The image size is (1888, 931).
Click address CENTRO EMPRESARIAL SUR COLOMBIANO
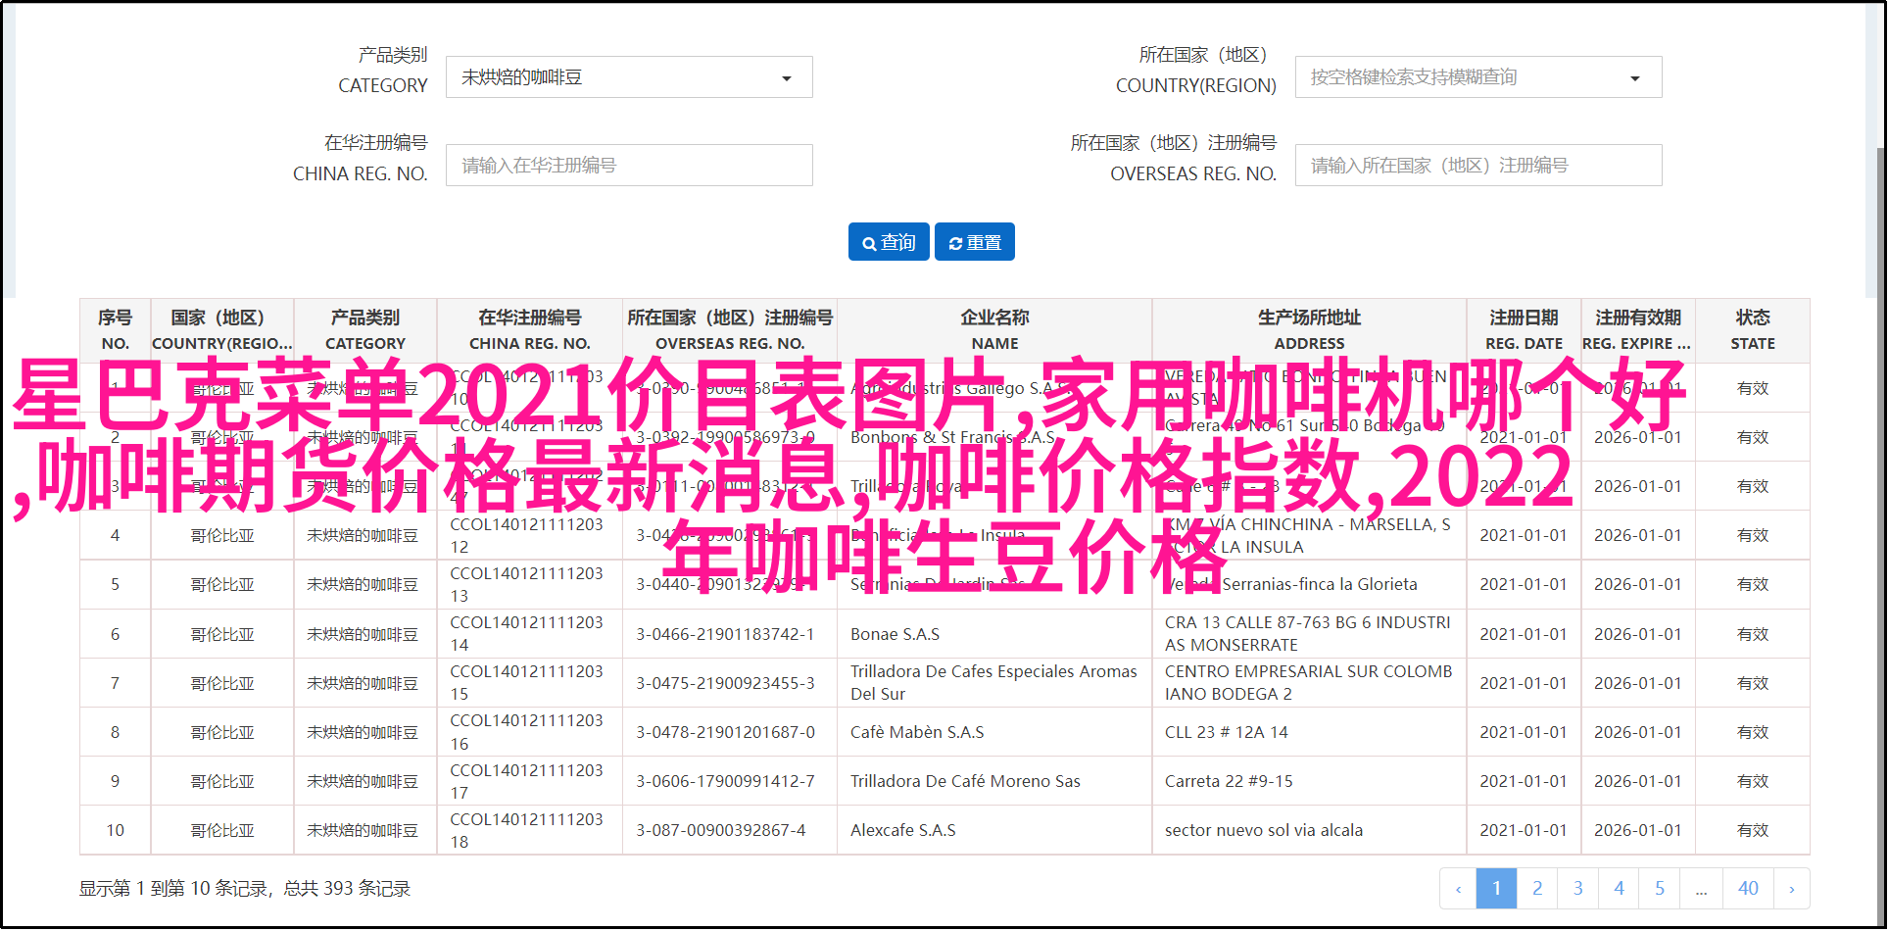click(1308, 682)
